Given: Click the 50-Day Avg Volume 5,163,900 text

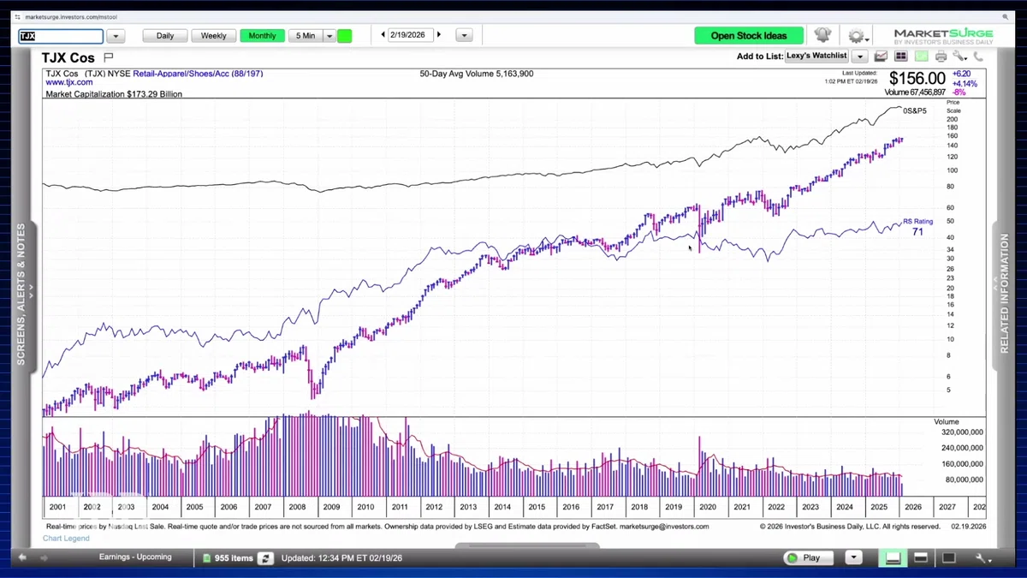Looking at the screenshot, I should tap(477, 74).
